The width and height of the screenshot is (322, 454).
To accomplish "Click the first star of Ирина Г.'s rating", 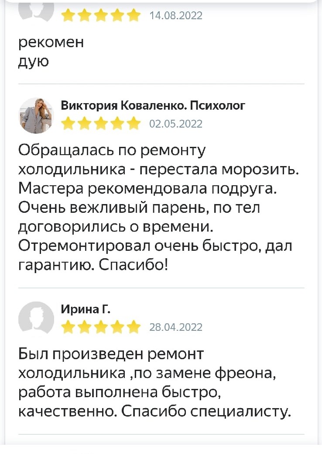I will tap(69, 327).
